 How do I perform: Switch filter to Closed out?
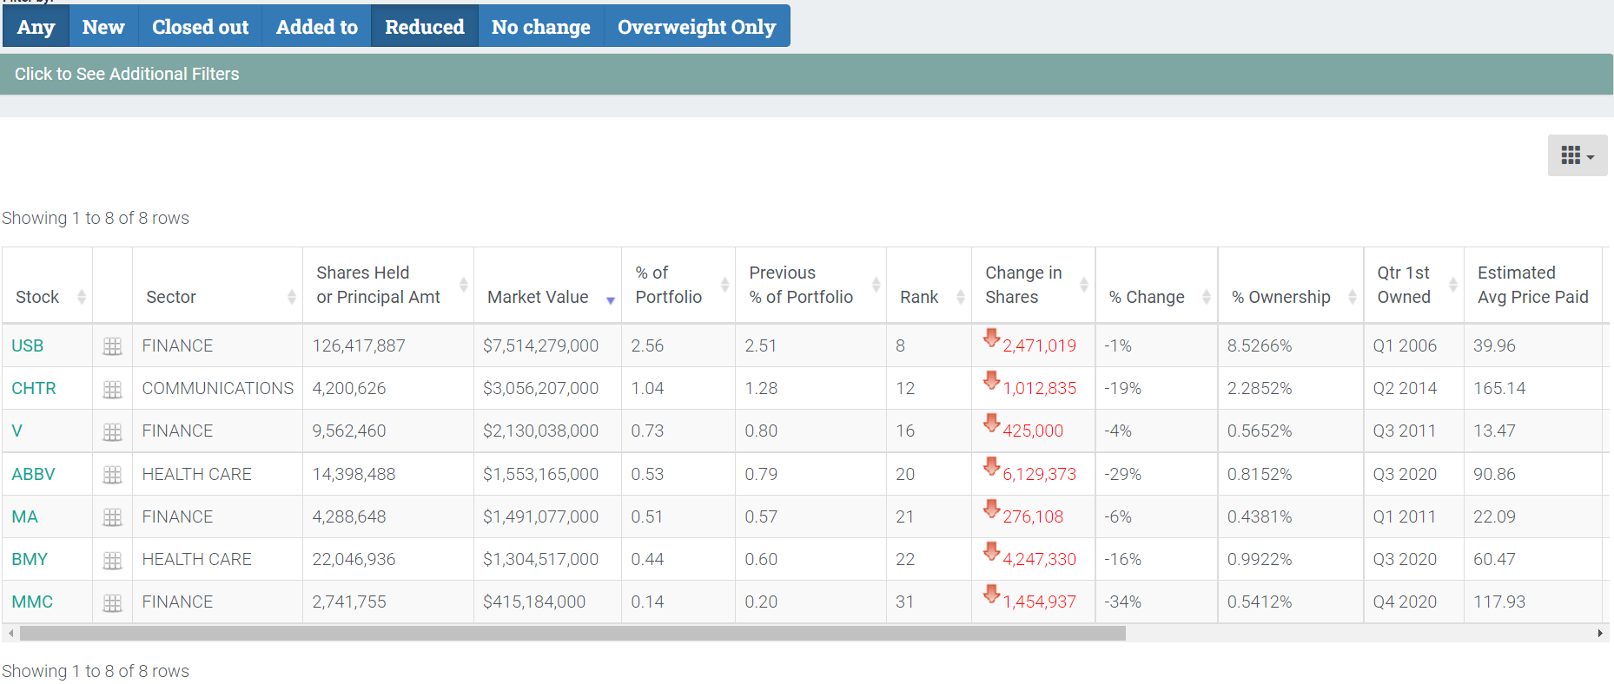200,27
